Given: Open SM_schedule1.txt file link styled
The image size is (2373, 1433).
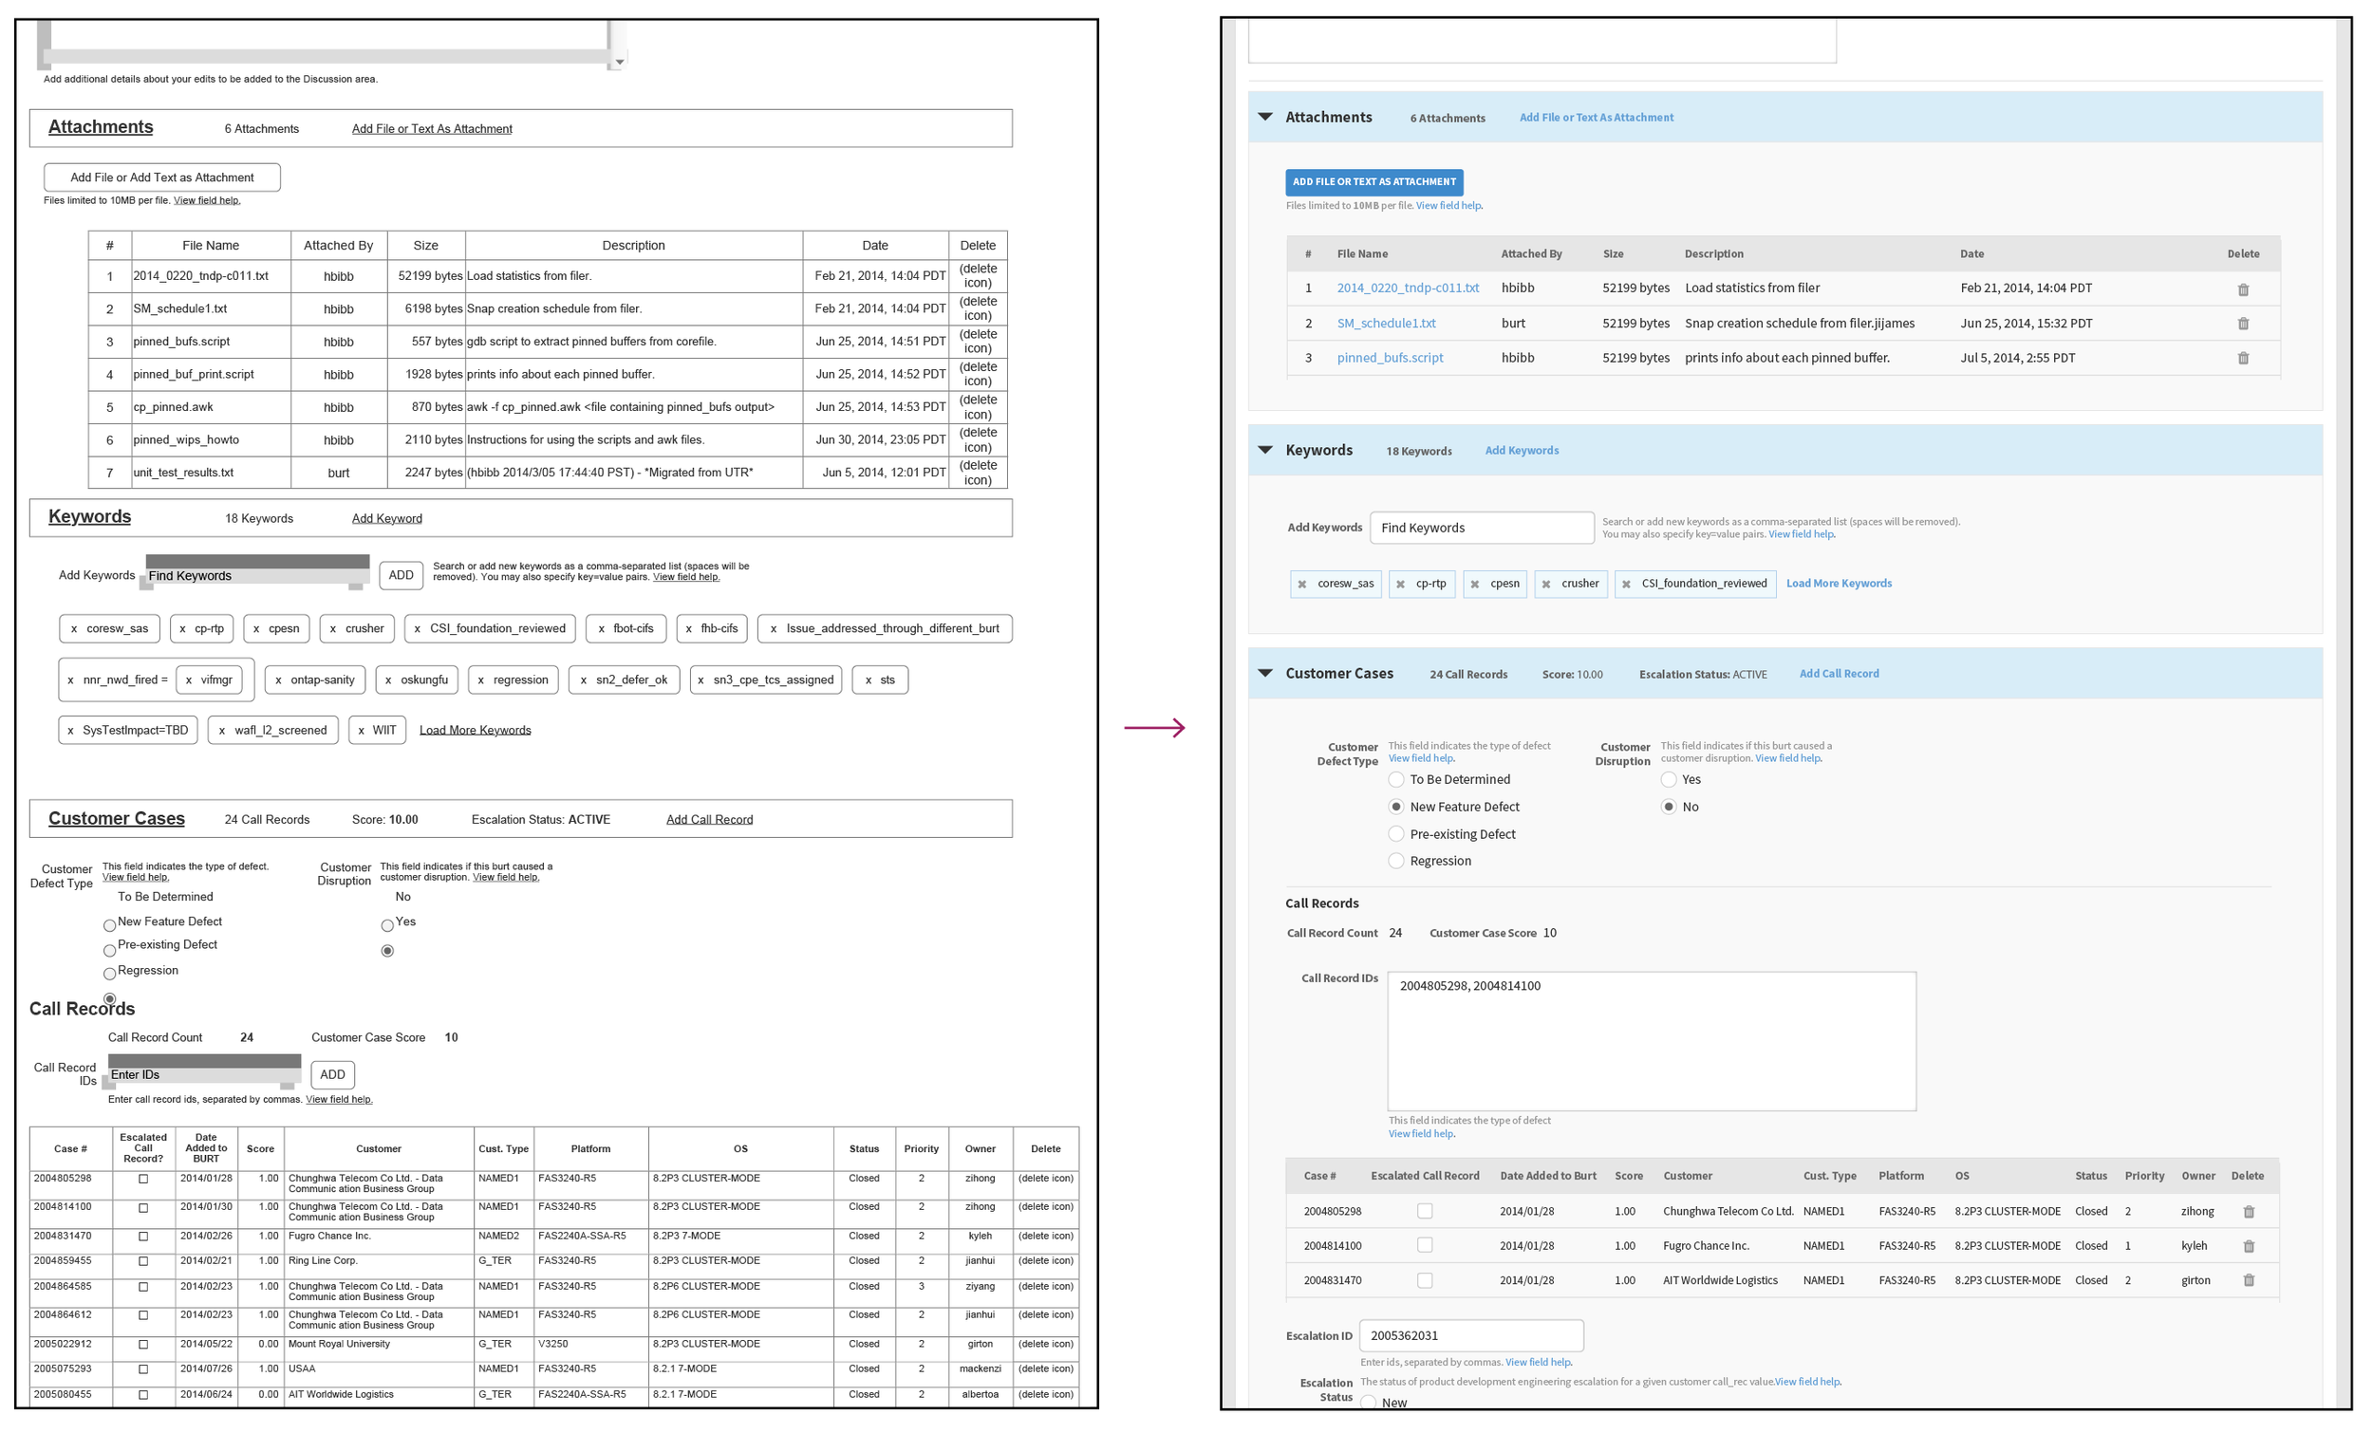Looking at the screenshot, I should click(1385, 324).
